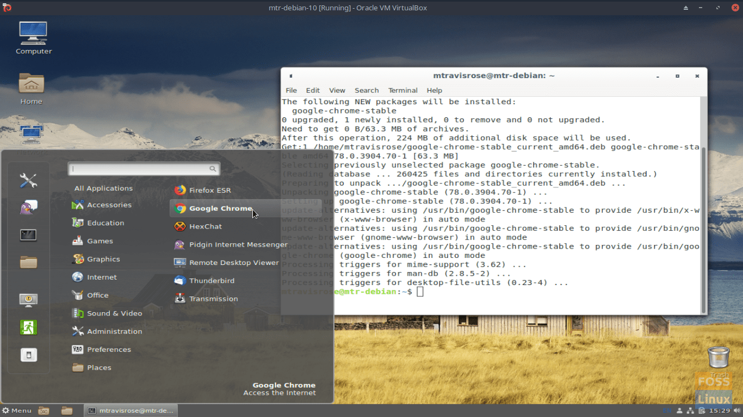Click the panel Menu button
This screenshot has height=417, width=743.
[17, 410]
